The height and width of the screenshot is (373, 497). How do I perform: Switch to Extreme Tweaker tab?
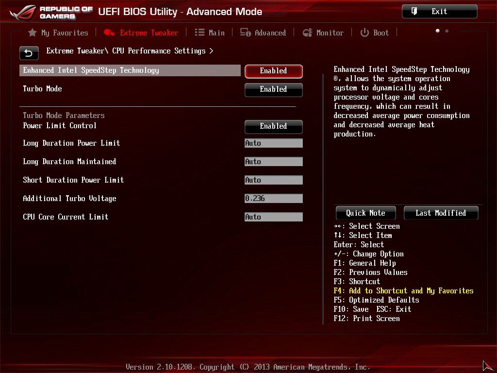141,33
